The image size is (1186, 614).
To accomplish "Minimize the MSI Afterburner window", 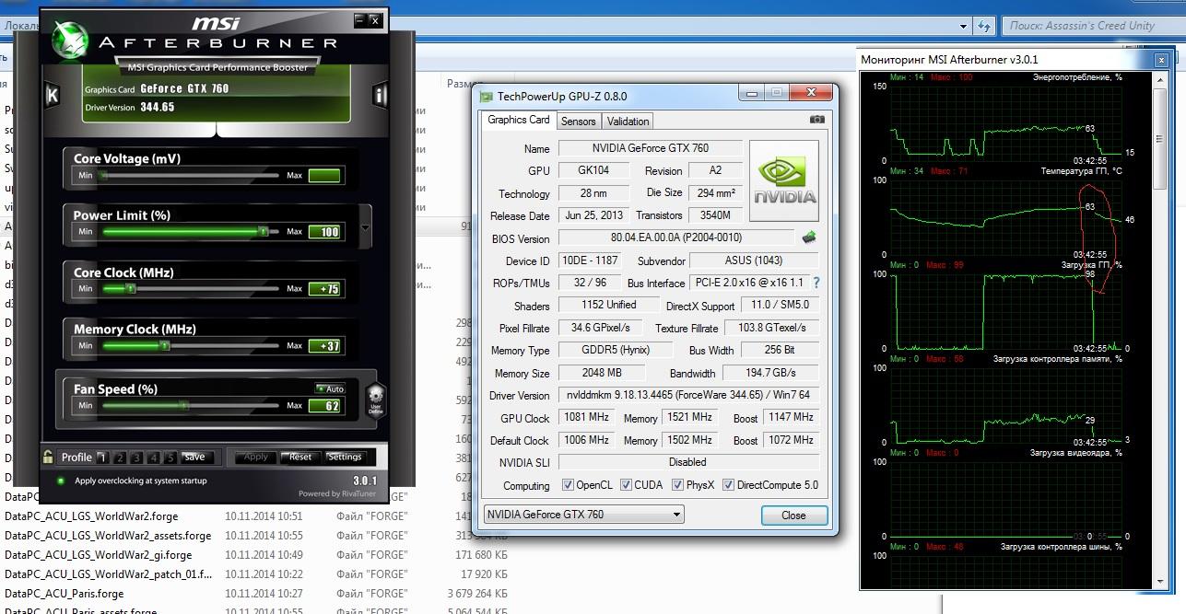I will [x=358, y=19].
